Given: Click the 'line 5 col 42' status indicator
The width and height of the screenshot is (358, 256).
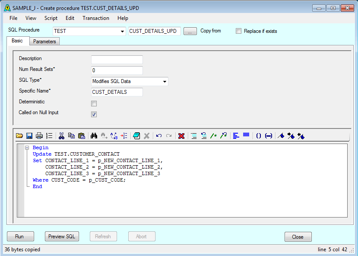Looking at the screenshot, I should [x=333, y=250].
